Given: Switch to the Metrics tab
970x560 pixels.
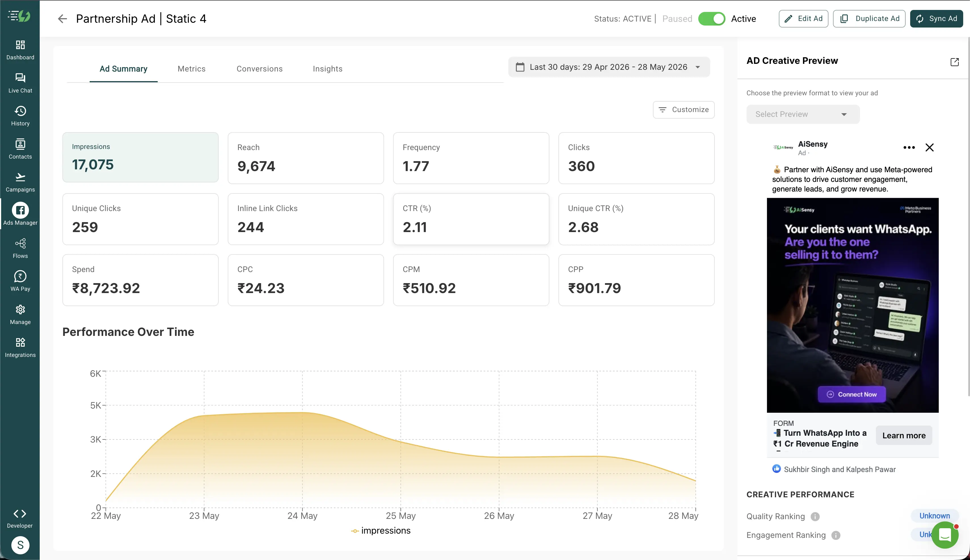Looking at the screenshot, I should tap(191, 69).
